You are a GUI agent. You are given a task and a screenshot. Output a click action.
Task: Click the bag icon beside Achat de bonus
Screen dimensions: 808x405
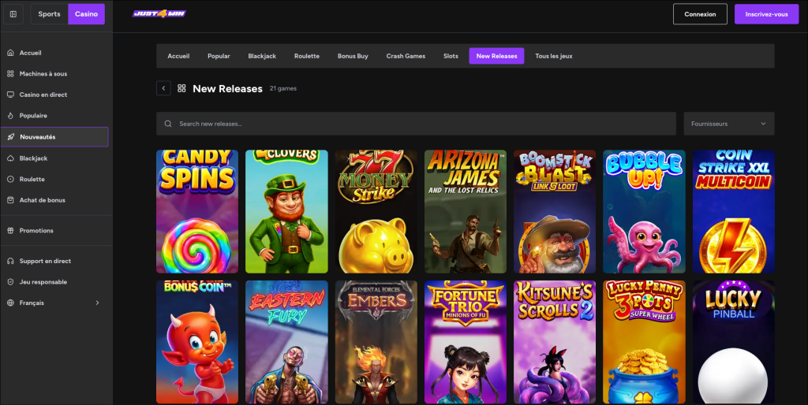(10, 200)
